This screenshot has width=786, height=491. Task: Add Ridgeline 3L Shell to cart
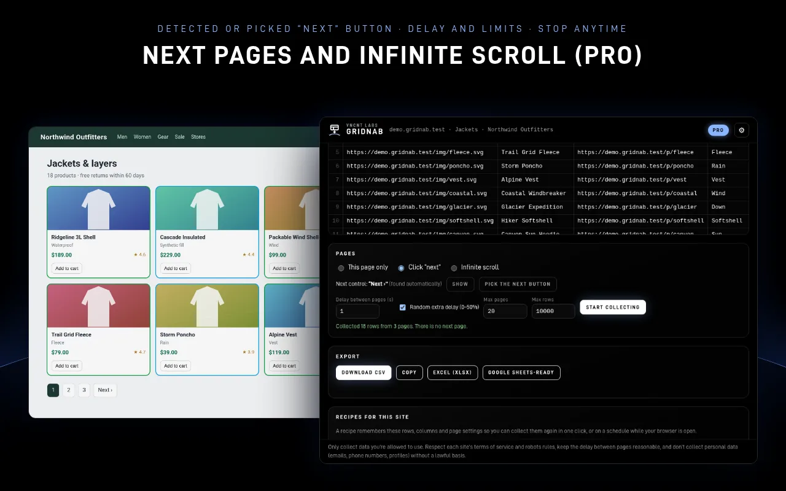click(x=66, y=268)
